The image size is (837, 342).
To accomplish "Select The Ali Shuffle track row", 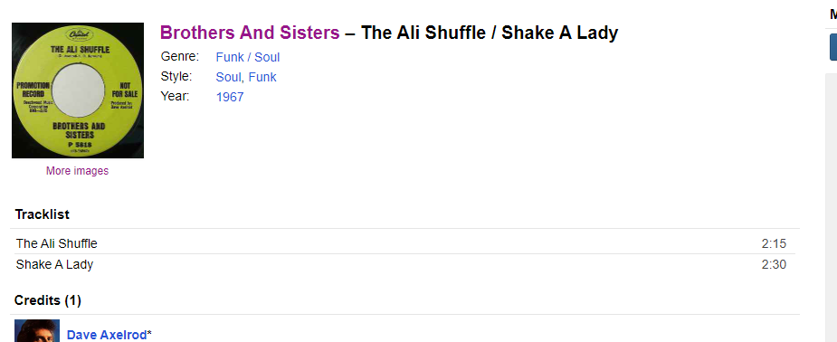I will 404,243.
